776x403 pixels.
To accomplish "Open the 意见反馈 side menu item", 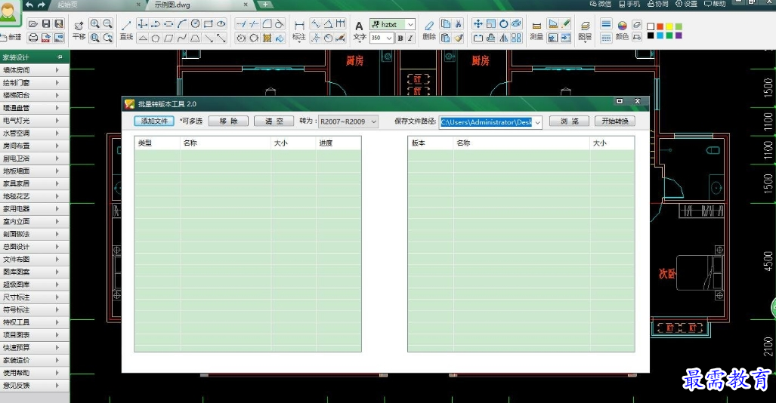I will pyautogui.click(x=34, y=385).
